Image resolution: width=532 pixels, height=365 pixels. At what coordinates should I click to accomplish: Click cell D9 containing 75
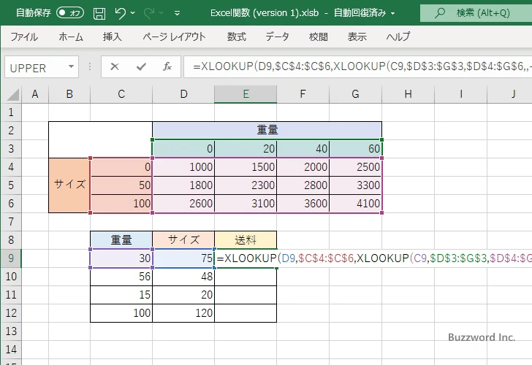pos(183,258)
